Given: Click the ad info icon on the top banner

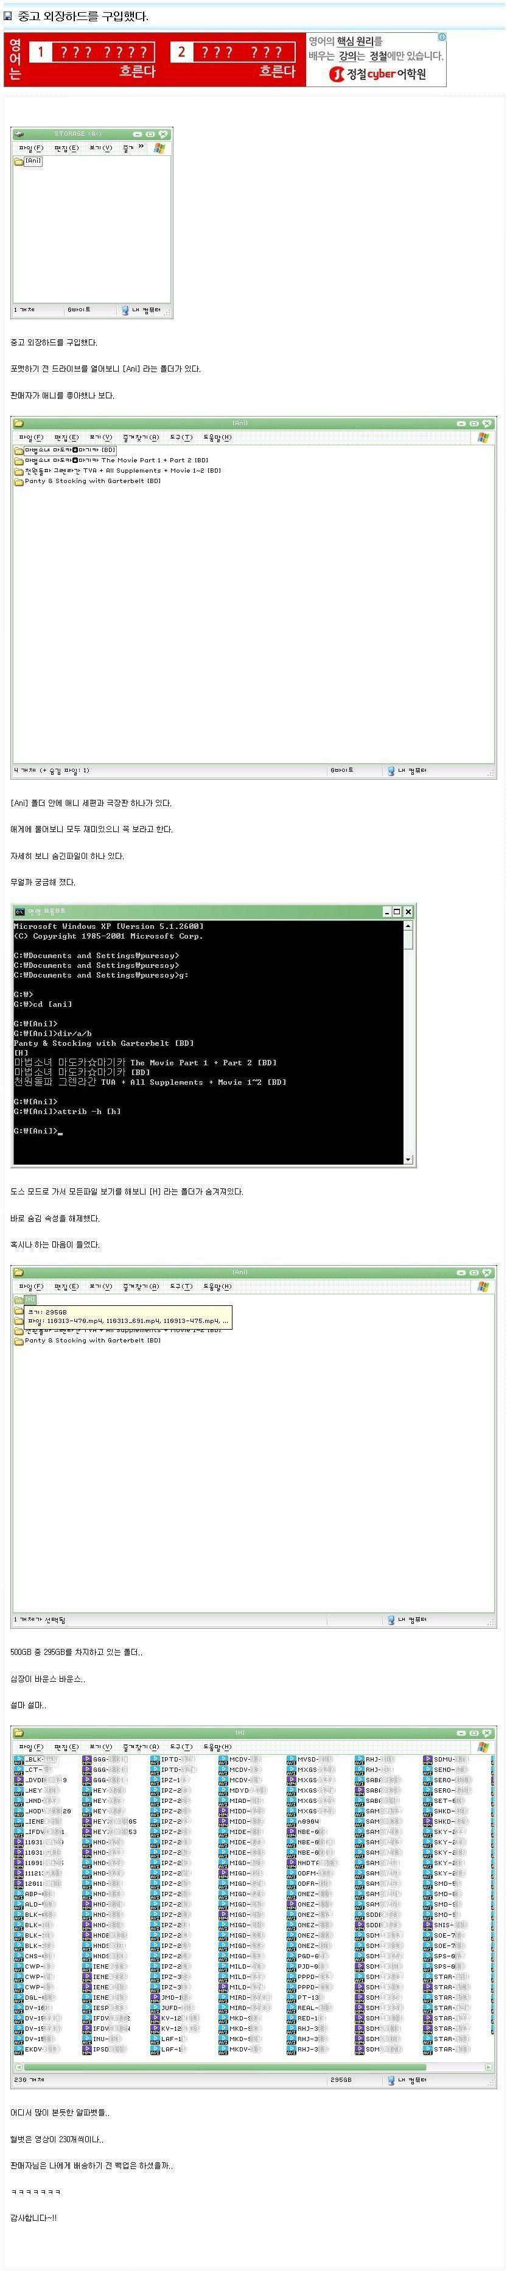Looking at the screenshot, I should coord(442,37).
